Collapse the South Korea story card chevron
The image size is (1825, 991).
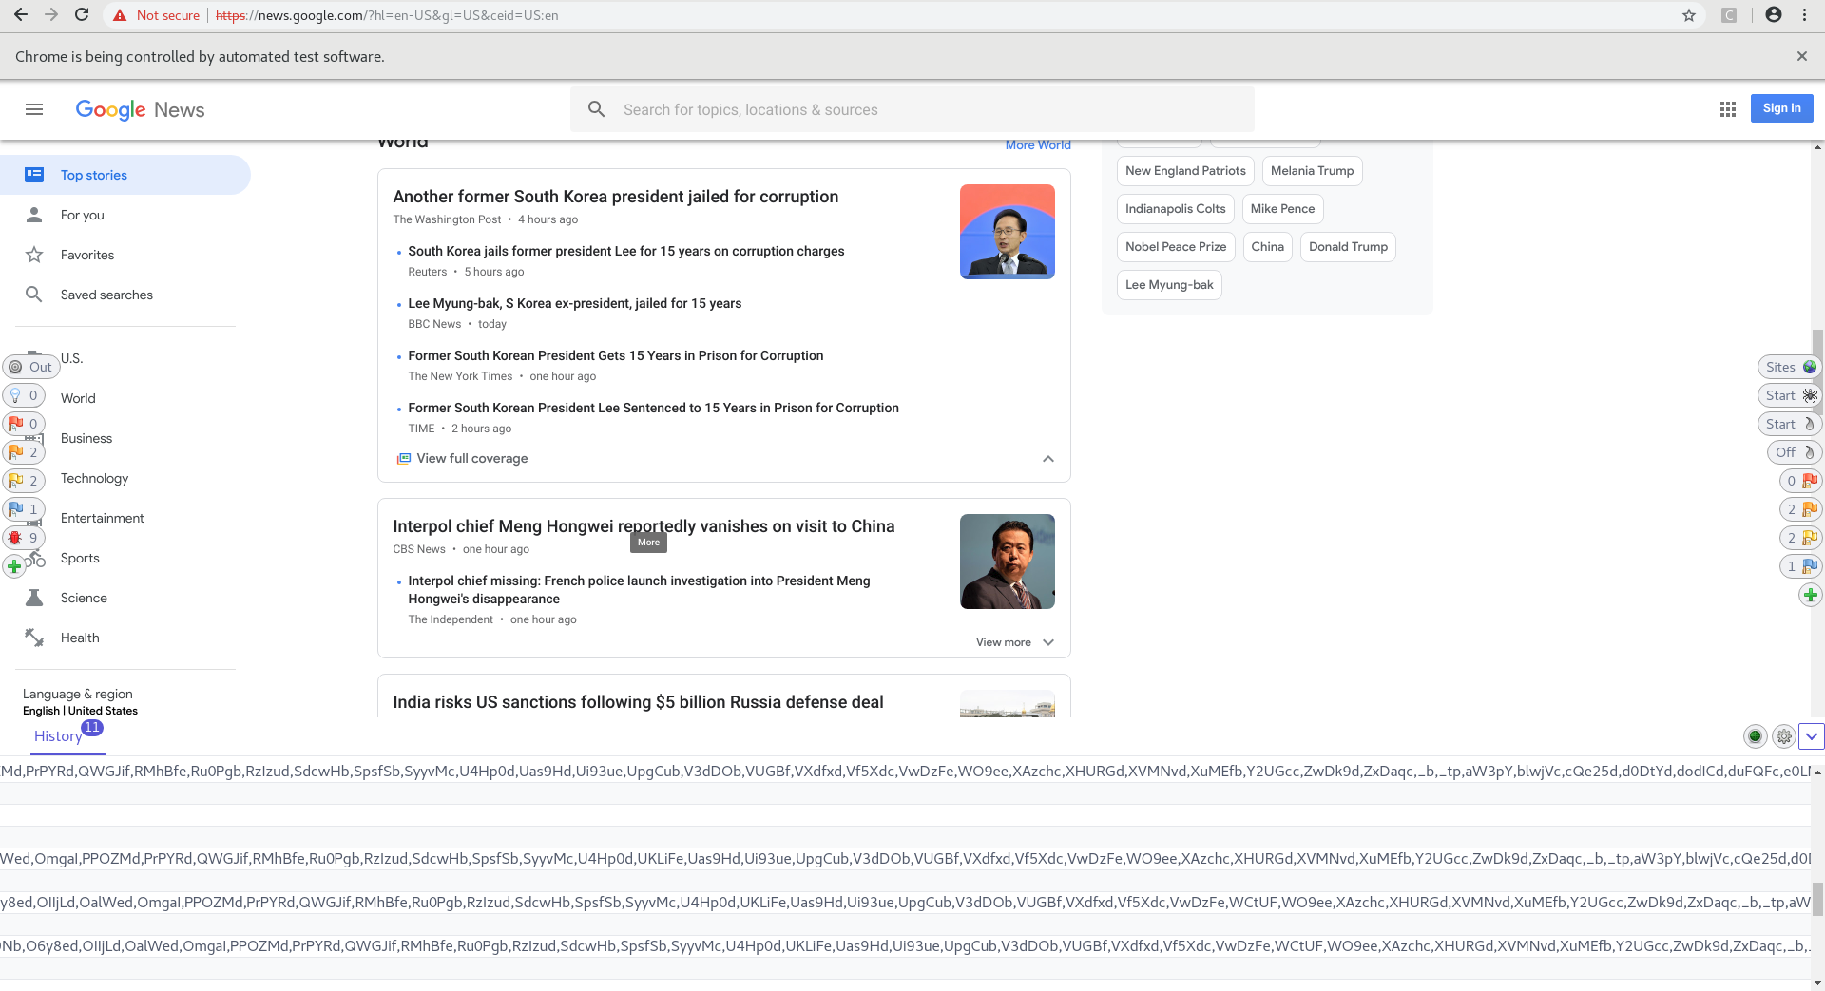point(1047,459)
